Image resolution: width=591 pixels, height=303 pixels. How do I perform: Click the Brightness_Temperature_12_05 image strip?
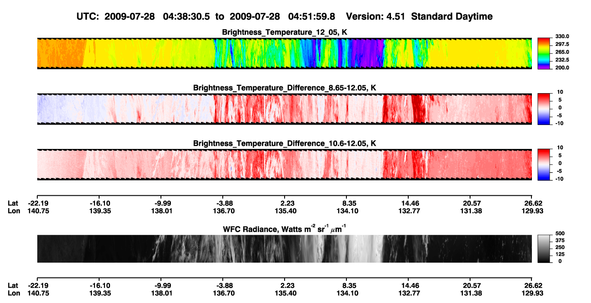pos(284,53)
